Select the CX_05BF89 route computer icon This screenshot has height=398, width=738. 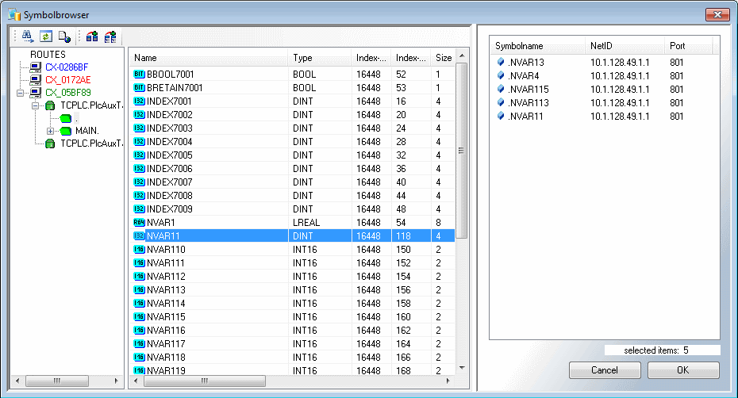pos(35,93)
